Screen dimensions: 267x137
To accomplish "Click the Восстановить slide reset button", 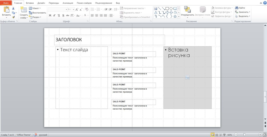I will (37, 13).
